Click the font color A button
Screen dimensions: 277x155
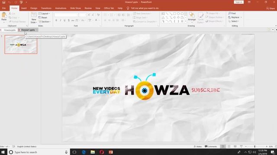pyautogui.click(x=96, y=20)
